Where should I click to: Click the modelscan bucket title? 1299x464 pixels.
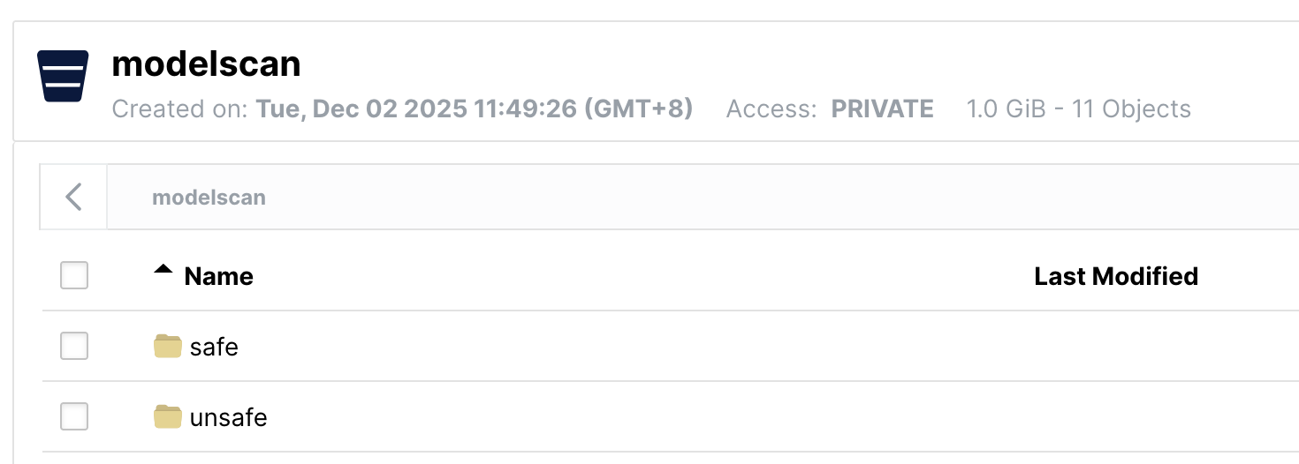coord(206,64)
